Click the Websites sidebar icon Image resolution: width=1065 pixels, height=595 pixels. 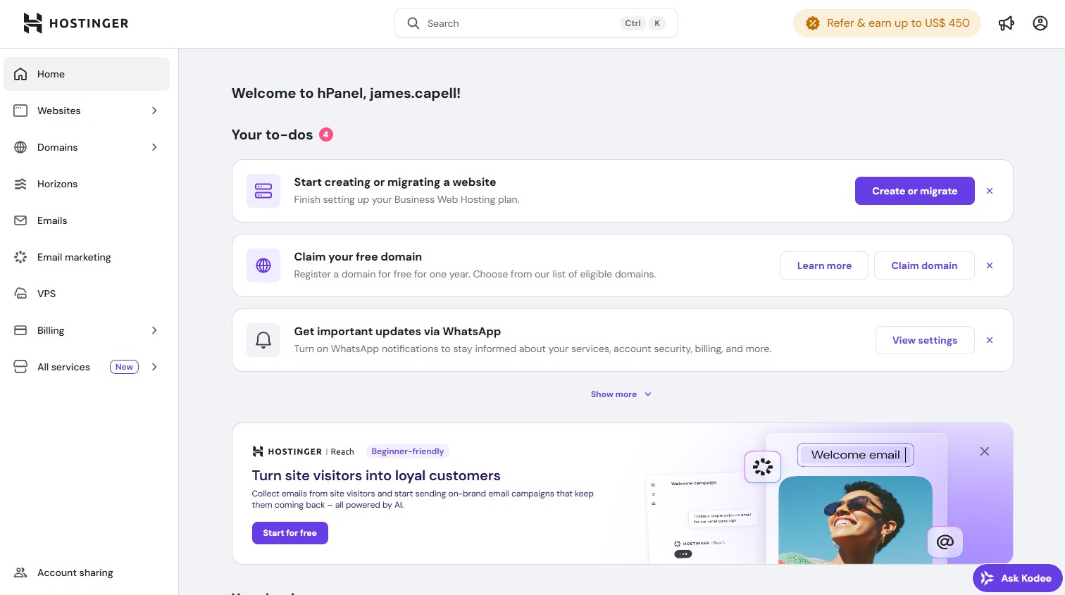coord(20,111)
